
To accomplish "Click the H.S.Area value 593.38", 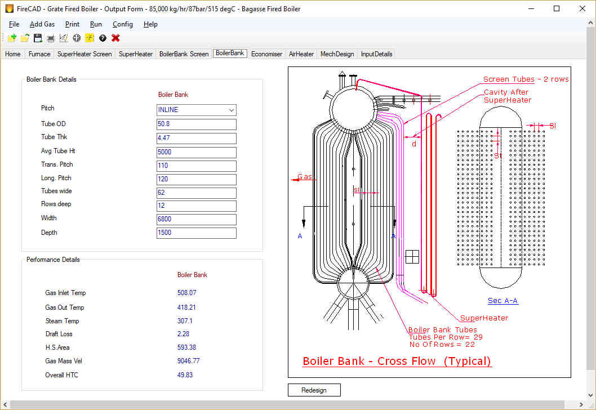I will [x=186, y=347].
